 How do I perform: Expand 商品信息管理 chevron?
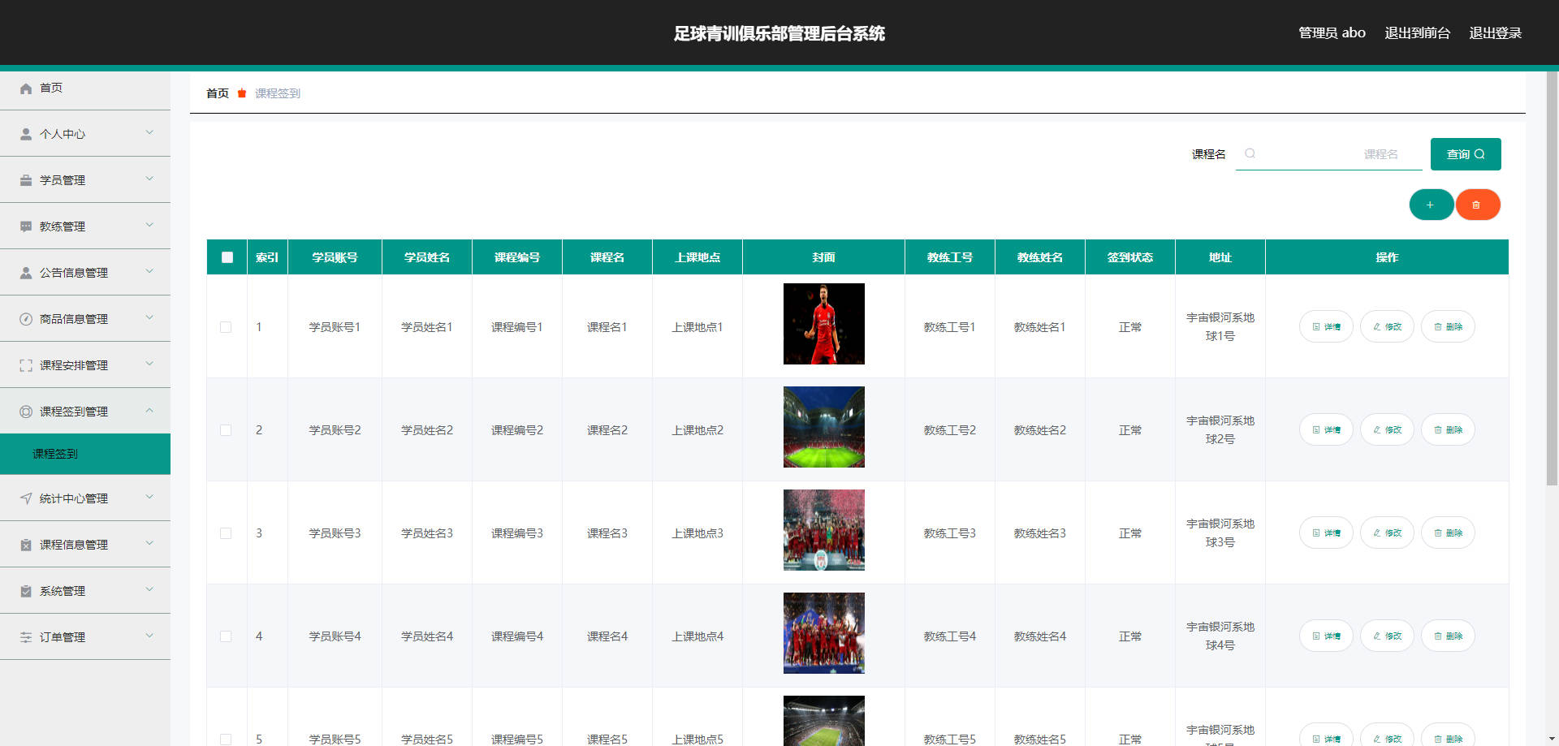click(149, 317)
